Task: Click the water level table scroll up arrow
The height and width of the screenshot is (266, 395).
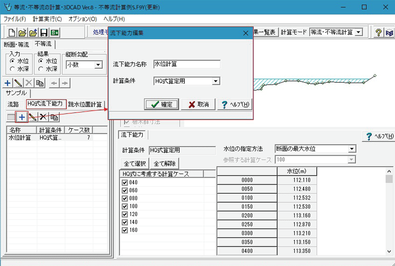Action: coord(389,172)
